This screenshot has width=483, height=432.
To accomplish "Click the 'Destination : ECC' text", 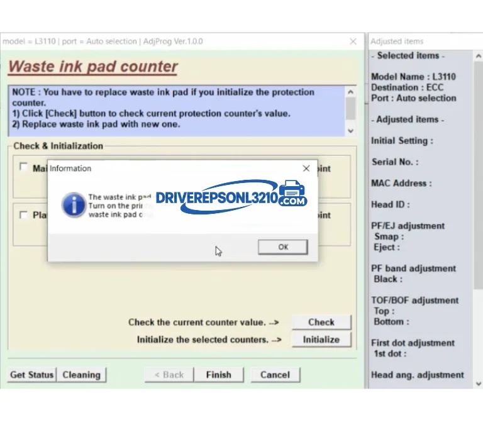I will (x=408, y=87).
